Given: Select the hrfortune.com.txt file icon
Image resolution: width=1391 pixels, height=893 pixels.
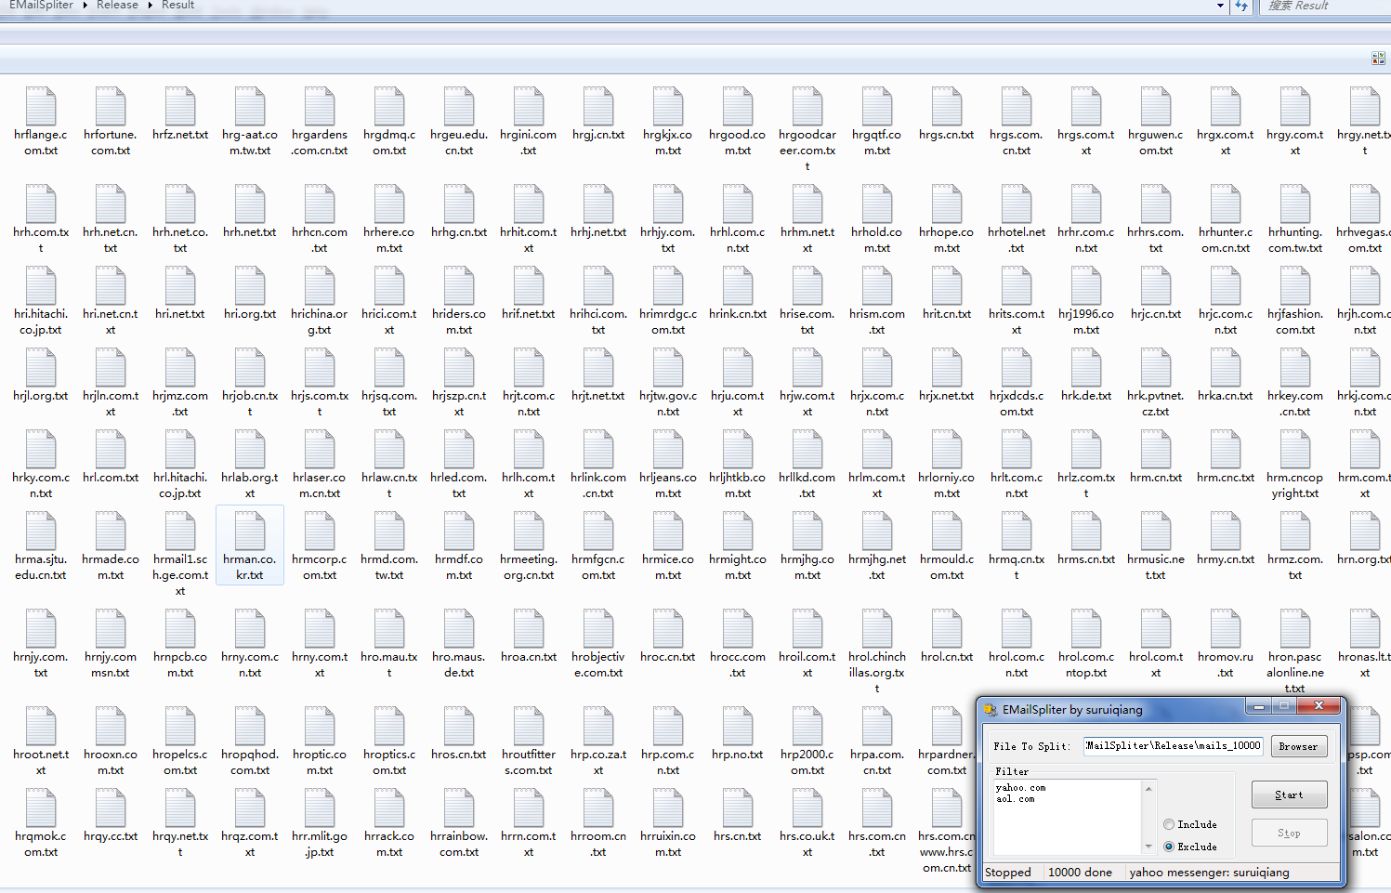Looking at the screenshot, I should 111,106.
